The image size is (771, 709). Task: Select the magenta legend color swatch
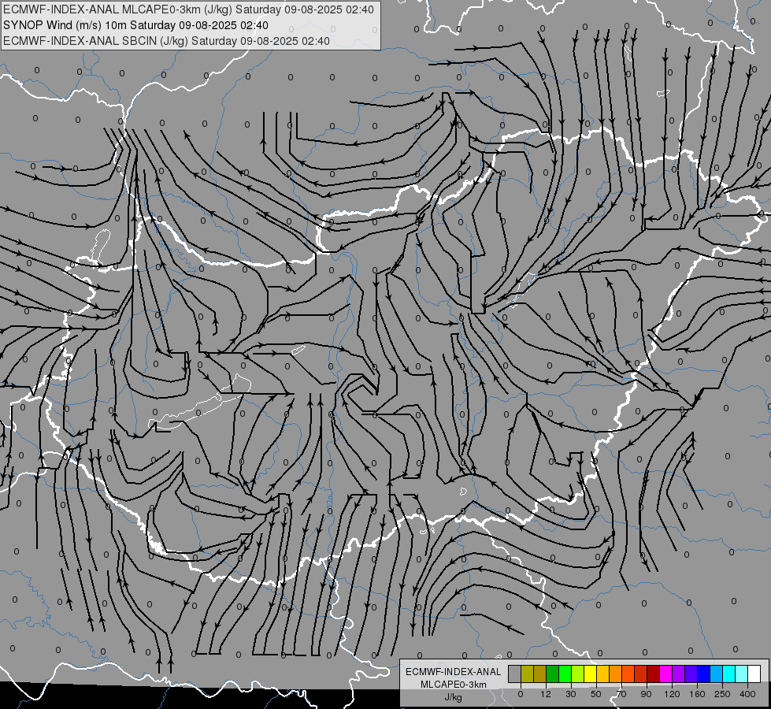(x=665, y=674)
